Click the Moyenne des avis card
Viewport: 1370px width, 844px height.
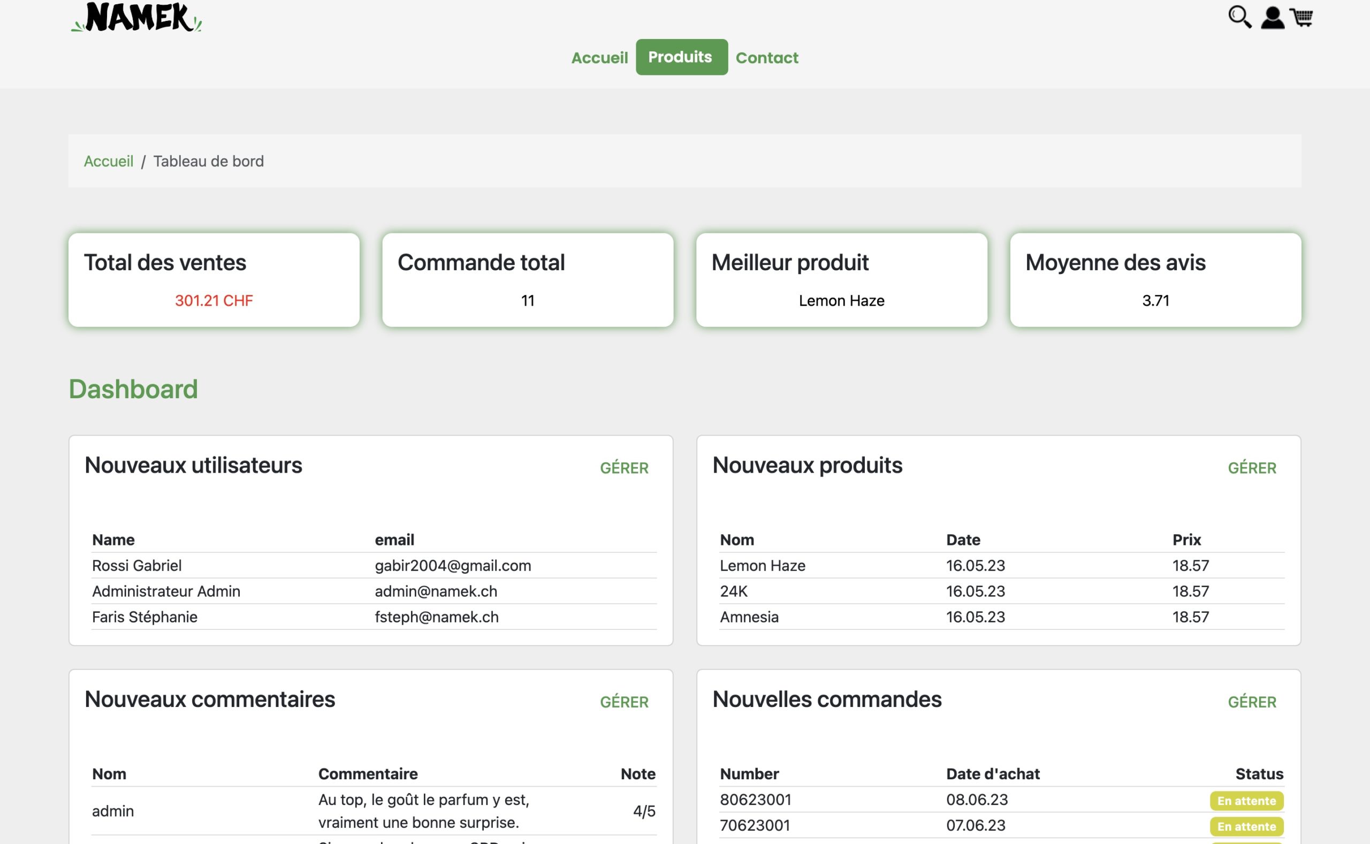click(x=1155, y=280)
